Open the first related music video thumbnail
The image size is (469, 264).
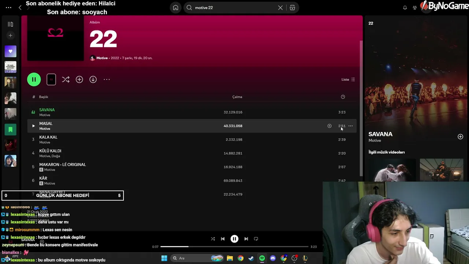(x=392, y=170)
